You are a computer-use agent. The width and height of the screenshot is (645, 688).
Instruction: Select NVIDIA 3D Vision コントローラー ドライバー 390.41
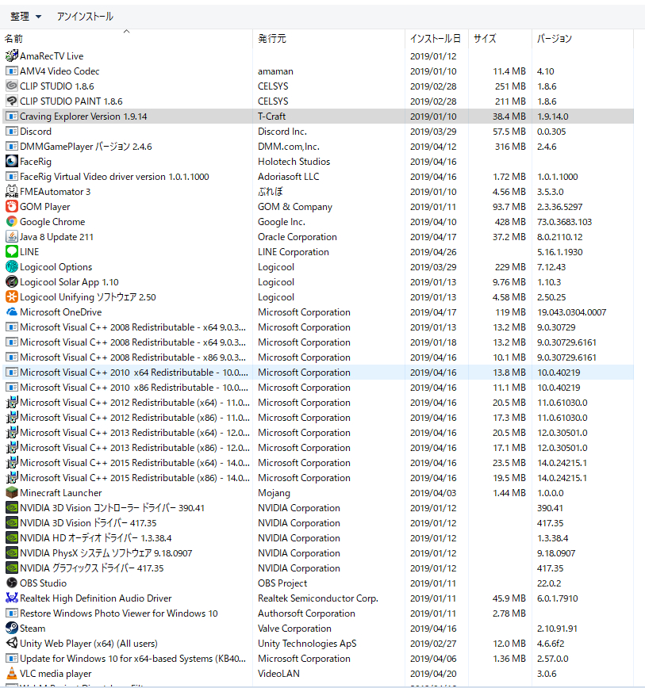click(x=318, y=507)
